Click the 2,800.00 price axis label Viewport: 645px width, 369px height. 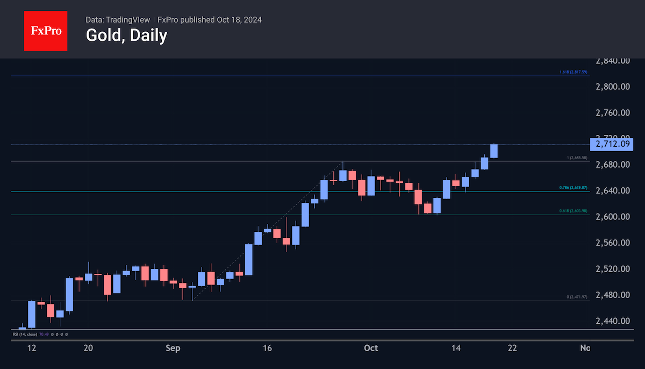coord(613,87)
